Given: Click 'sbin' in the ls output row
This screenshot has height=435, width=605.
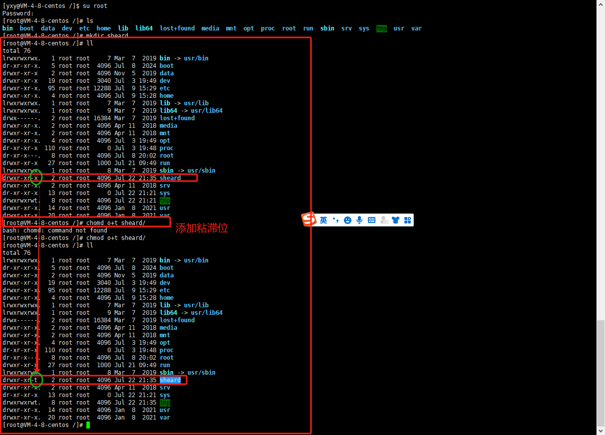Looking at the screenshot, I should click(x=327, y=28).
